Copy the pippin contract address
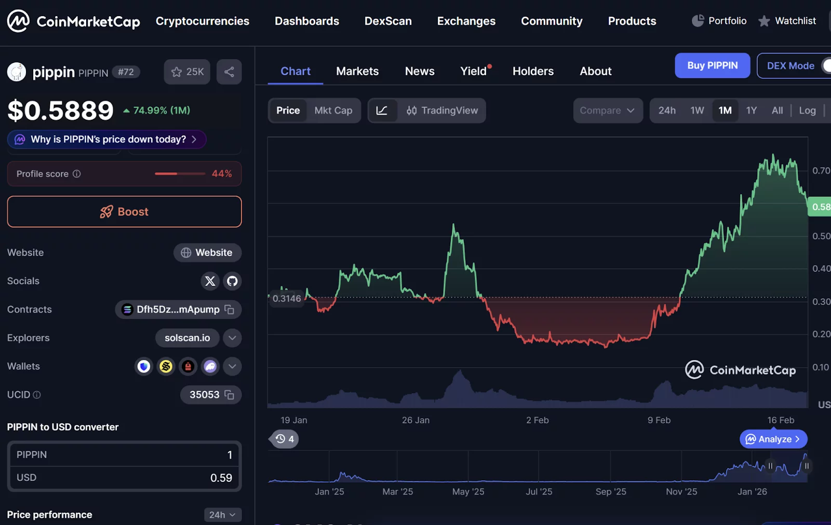Viewport: 831px width, 525px height. (229, 309)
